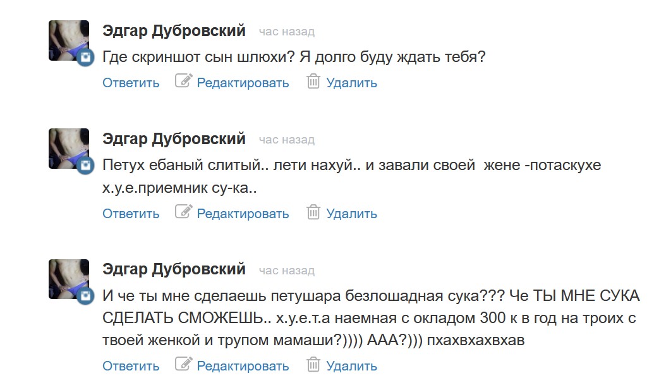Open the avatar thumbnail of the second comment
666x385 pixels.
[68, 147]
